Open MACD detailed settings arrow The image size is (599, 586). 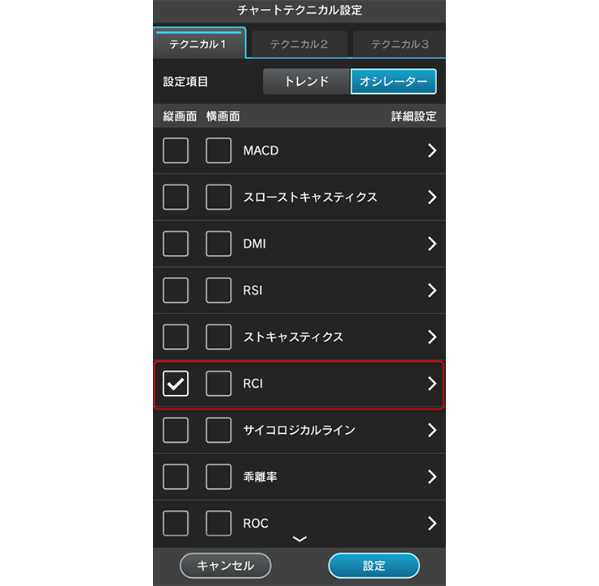click(432, 151)
